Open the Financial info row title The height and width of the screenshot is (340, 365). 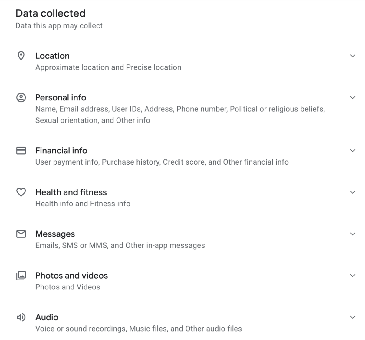coord(61,150)
